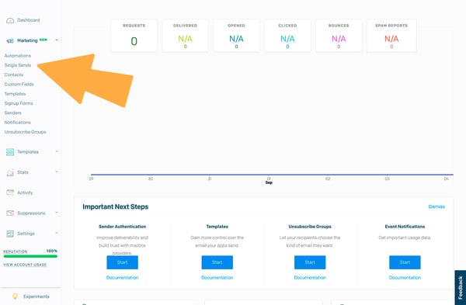Image resolution: width=466 pixels, height=305 pixels.
Task: Open the Experiments label
Action: pos(37,296)
